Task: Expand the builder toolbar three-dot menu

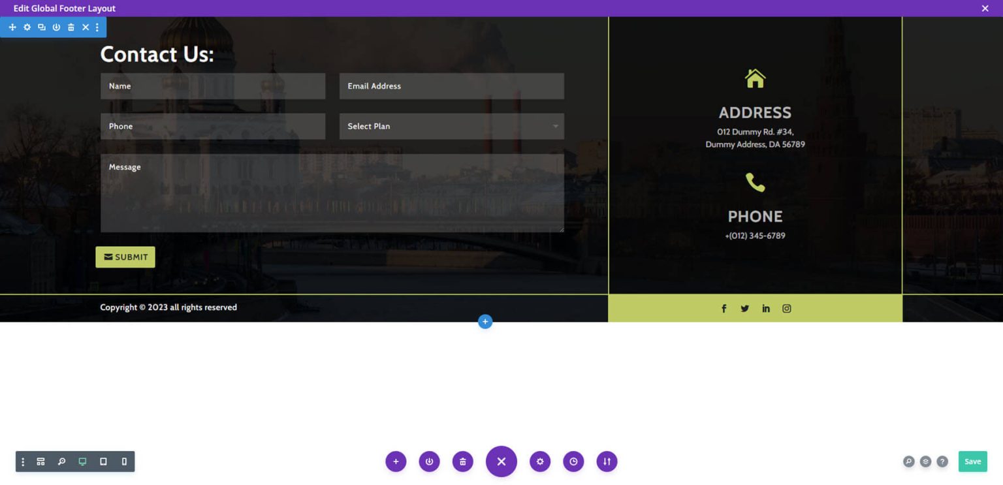Action: (23, 462)
